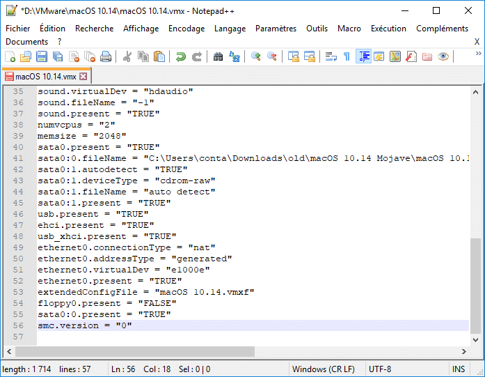Click the Redo arrow icon
Image resolution: width=485 pixels, height=377 pixels.
coord(197,56)
